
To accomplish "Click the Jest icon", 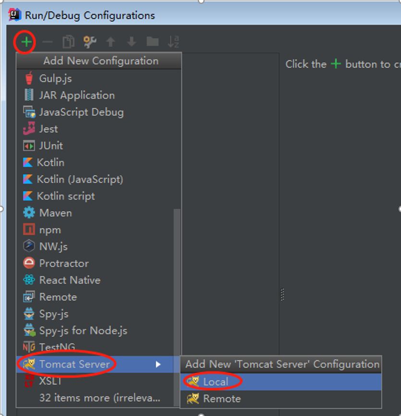I will (29, 129).
